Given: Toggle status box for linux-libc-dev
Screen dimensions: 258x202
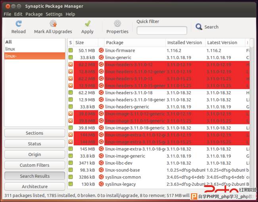Looking at the screenshot, I should tap(71, 163).
